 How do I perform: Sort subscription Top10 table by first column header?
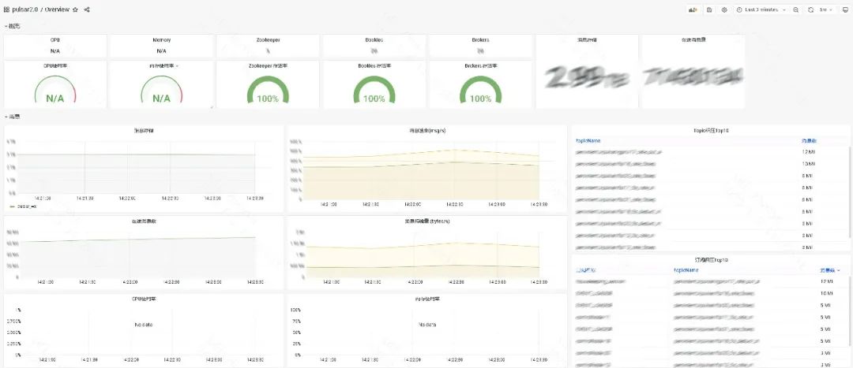(x=585, y=269)
